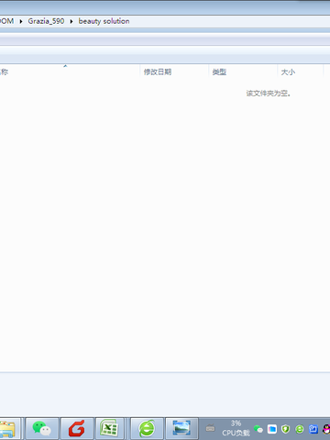Click the green browser tray icon
330x440 pixels.
pyautogui.click(x=300, y=429)
